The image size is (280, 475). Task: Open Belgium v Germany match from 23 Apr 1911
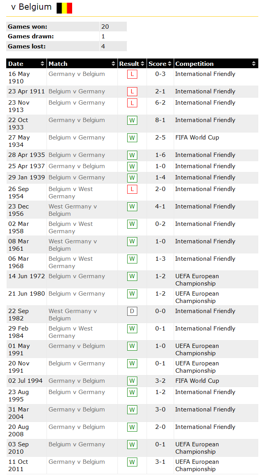point(76,91)
